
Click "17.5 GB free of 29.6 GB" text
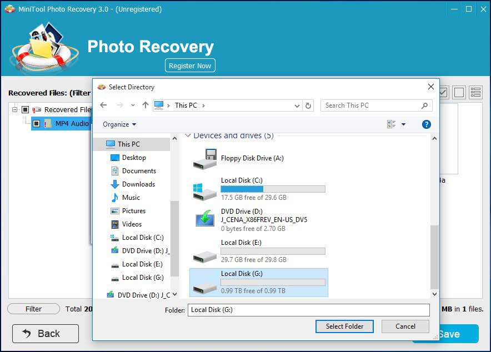pyautogui.click(x=254, y=198)
